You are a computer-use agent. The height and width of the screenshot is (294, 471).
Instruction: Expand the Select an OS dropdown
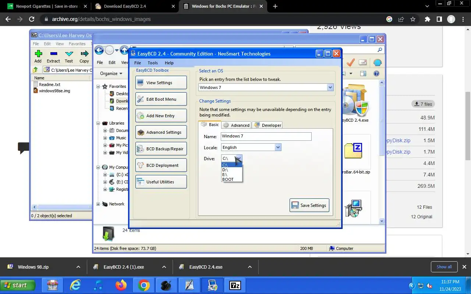coord(330,87)
